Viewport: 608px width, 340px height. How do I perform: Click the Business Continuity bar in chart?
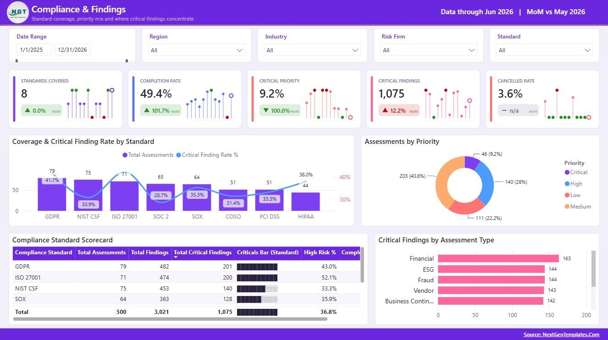tap(491, 301)
